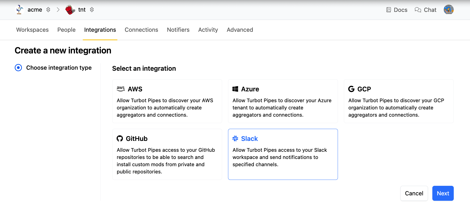Click the Azure Windows logo icon
Screen dimensions: 470x208
click(235, 89)
